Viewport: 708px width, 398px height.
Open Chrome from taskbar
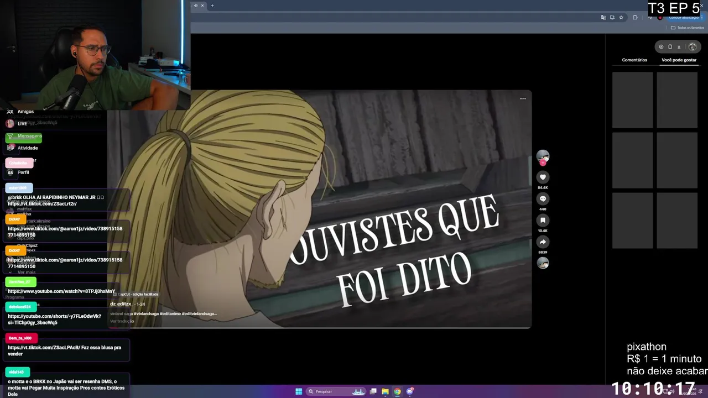tap(397, 391)
